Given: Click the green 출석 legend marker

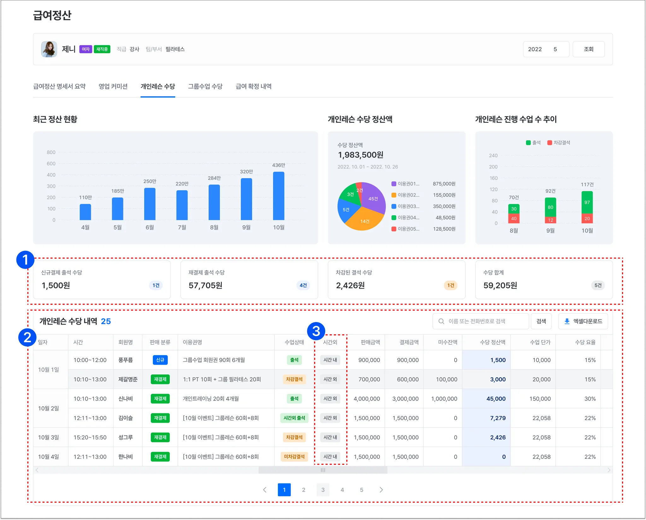Looking at the screenshot, I should [x=528, y=143].
